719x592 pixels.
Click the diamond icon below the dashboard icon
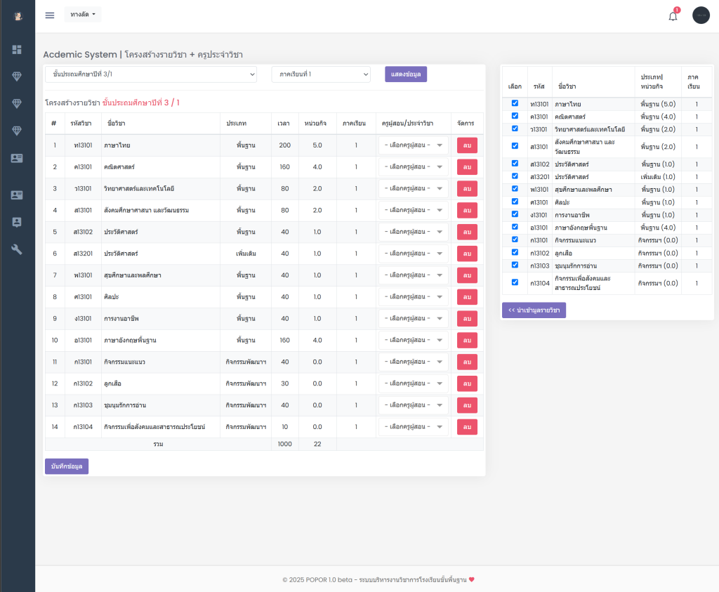[x=17, y=77]
